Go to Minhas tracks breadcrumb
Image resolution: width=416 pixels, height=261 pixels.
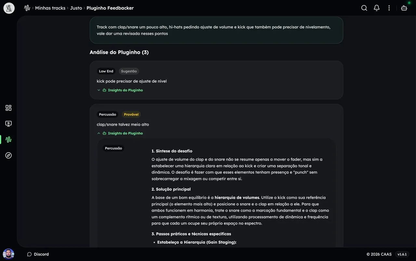coord(50,8)
